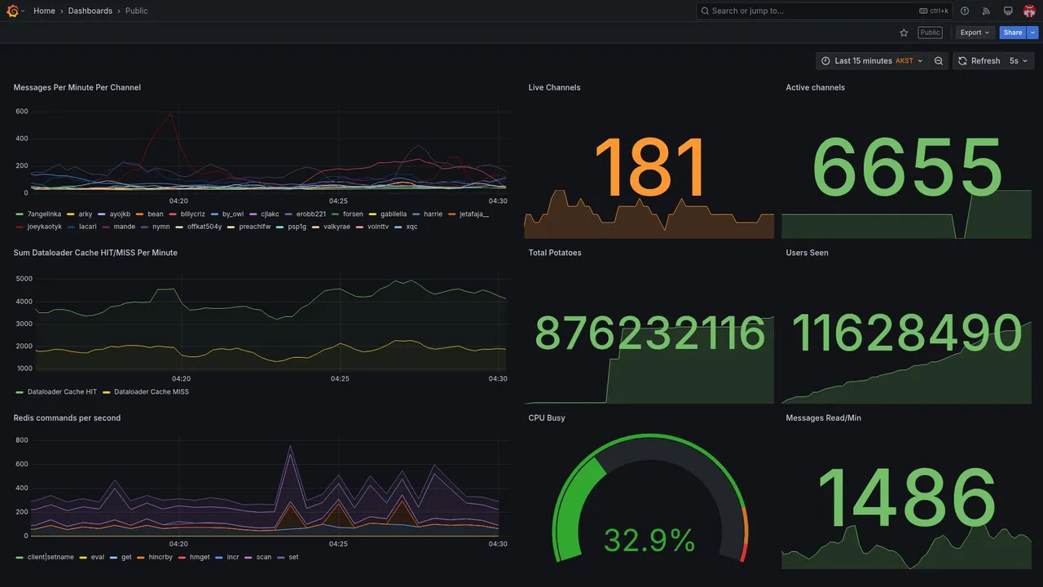
Task: Open the news RSS feed icon
Action: point(986,11)
